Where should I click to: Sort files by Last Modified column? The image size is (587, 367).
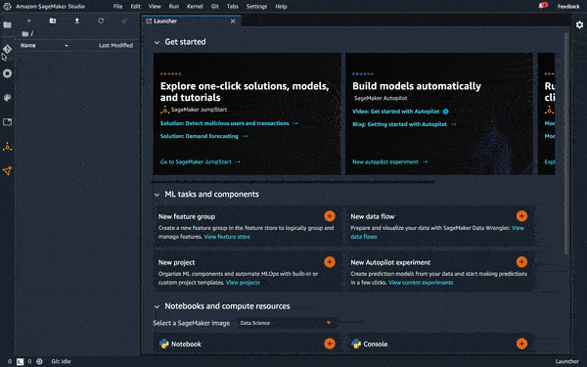115,45
